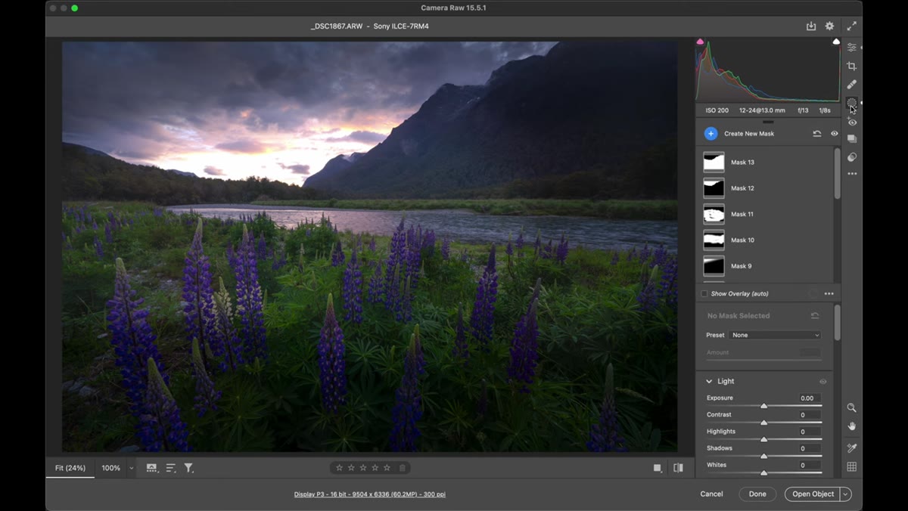Open workflow options link Display P3 - 16 bit
This screenshot has width=908, height=511.
[x=369, y=494]
